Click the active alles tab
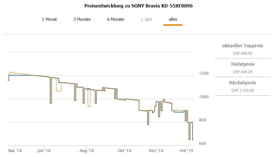 pyautogui.click(x=173, y=19)
